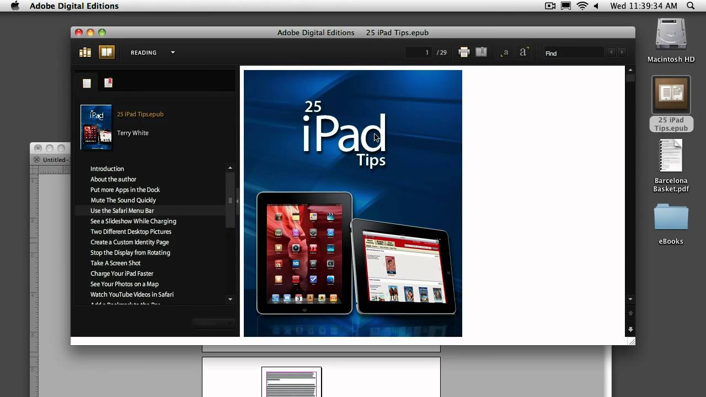
Task: Click the window resize grip corner
Action: pyautogui.click(x=631, y=341)
